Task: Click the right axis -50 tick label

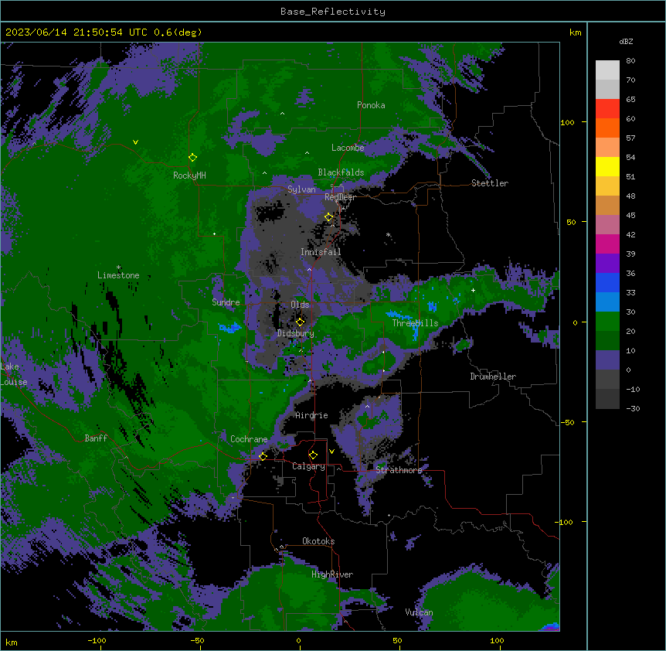Action: pos(567,422)
